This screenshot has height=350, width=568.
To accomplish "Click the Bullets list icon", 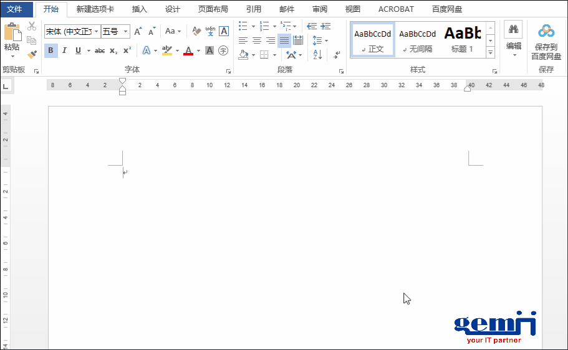I will (243, 26).
